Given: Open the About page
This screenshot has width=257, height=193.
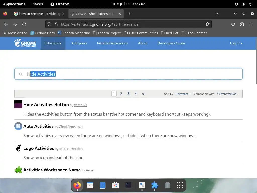Looking at the screenshot, I should tap(143, 43).
